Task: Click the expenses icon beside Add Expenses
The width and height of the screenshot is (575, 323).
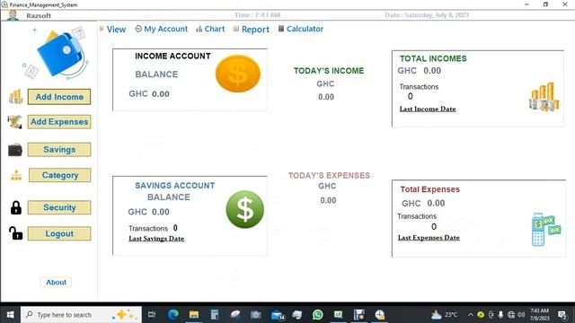Action: pyautogui.click(x=14, y=122)
